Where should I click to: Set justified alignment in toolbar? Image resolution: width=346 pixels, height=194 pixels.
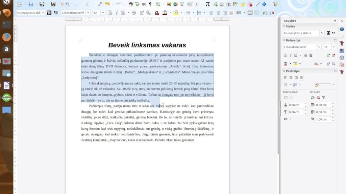(231, 13)
